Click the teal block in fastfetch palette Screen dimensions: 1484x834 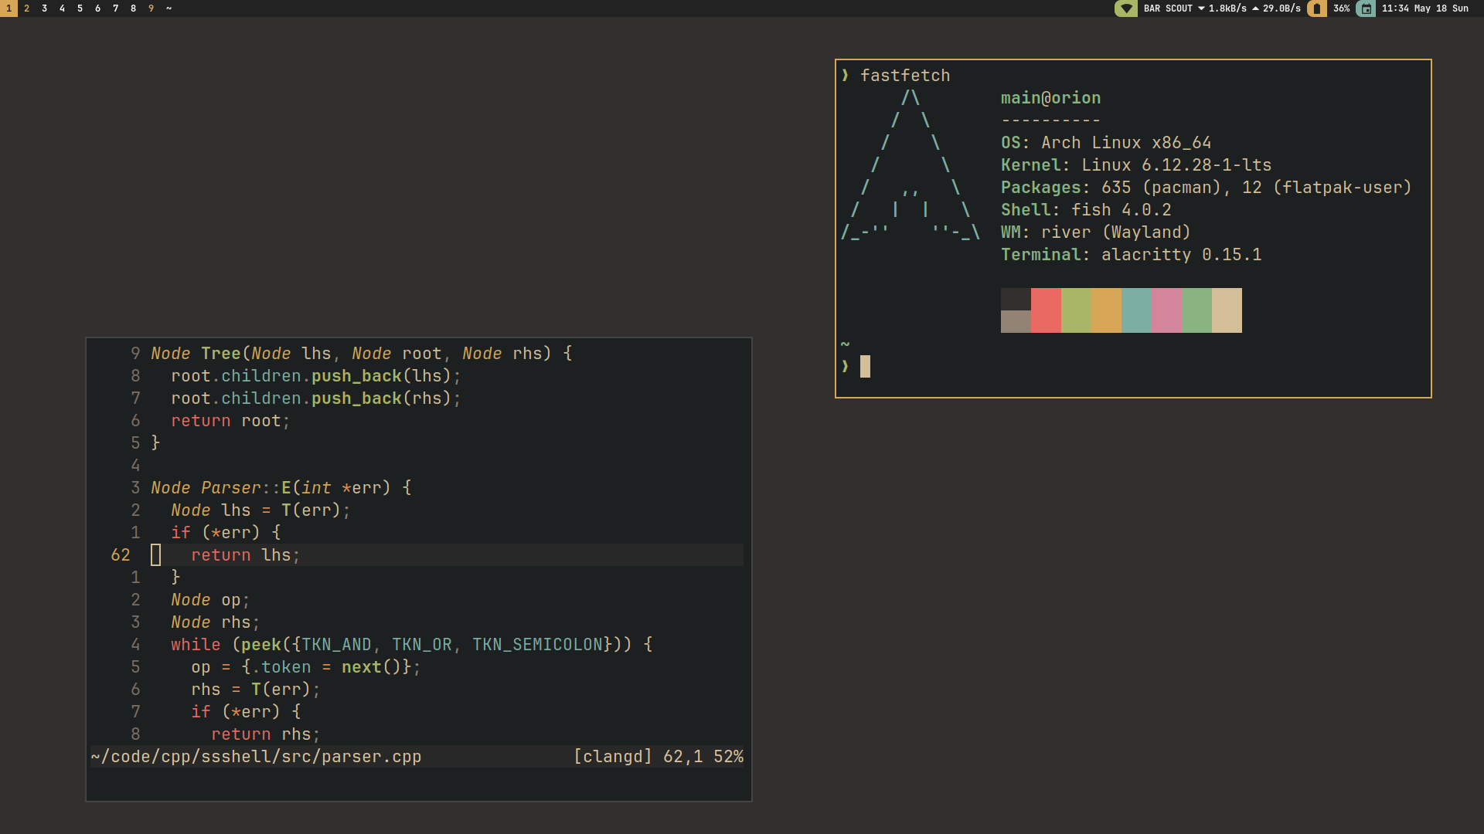(1136, 310)
